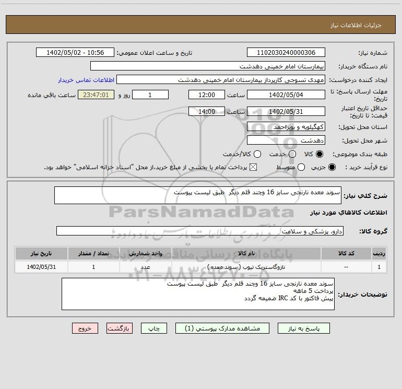Viewport: 402px width, 389px height.
Task: Click the response deadline date 1402/05/04
Action: pyautogui.click(x=286, y=95)
